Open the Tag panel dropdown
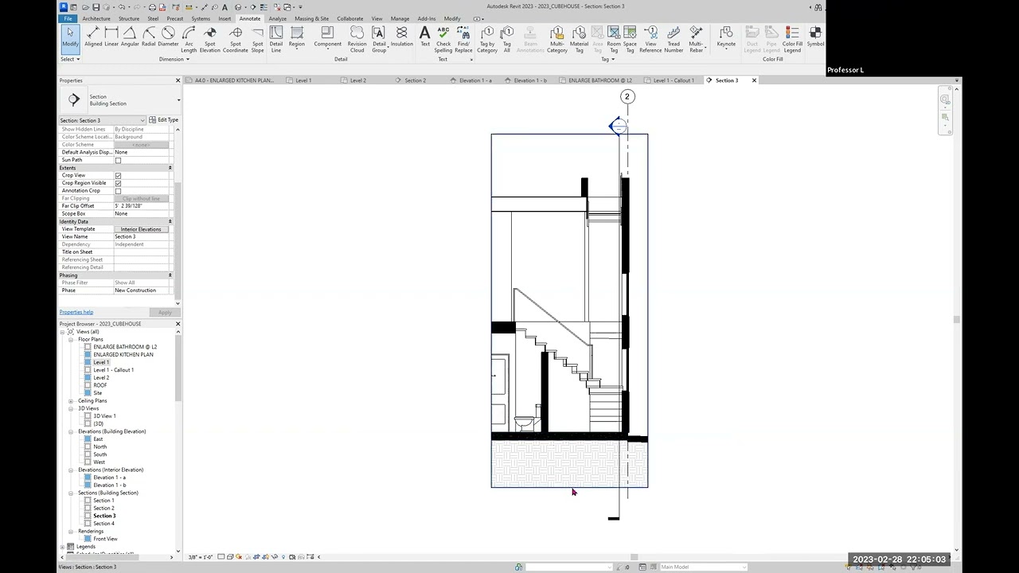 607,59
